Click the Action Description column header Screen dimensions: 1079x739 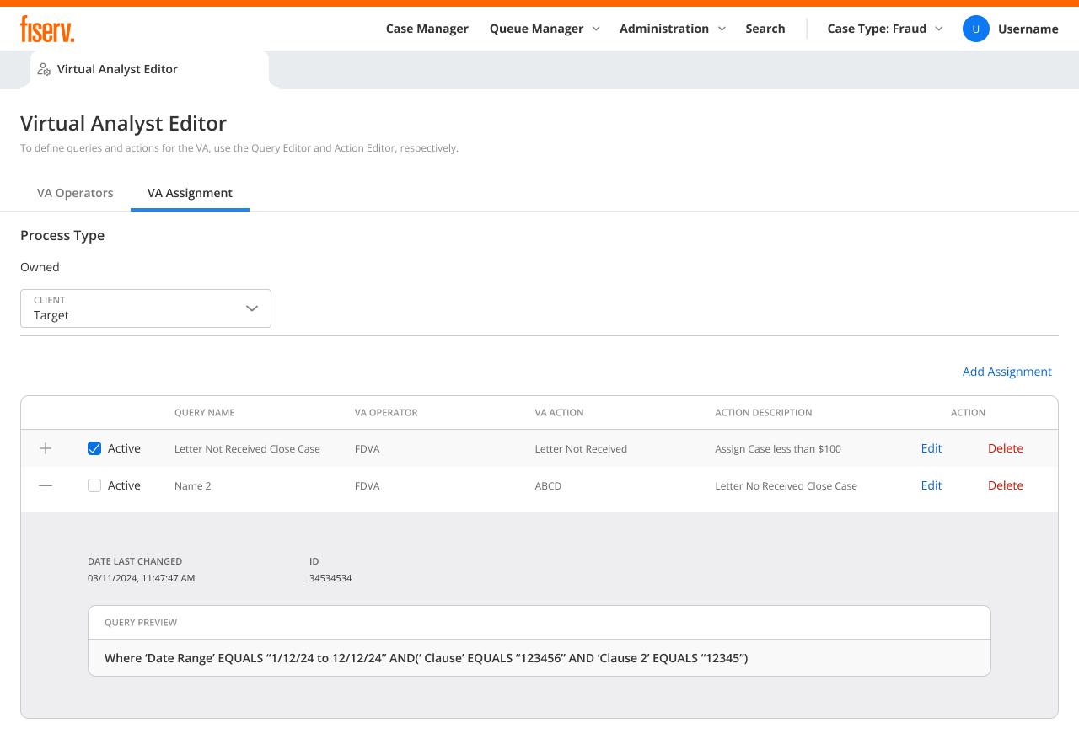[764, 413]
